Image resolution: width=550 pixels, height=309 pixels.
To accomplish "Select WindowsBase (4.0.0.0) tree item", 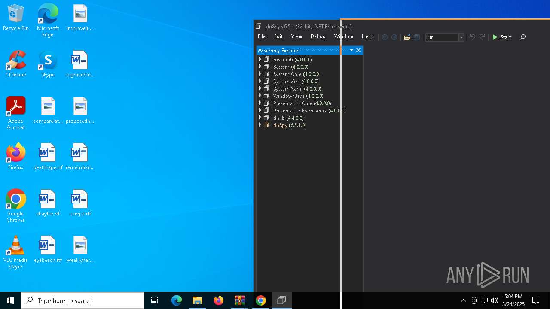I will (x=298, y=96).
